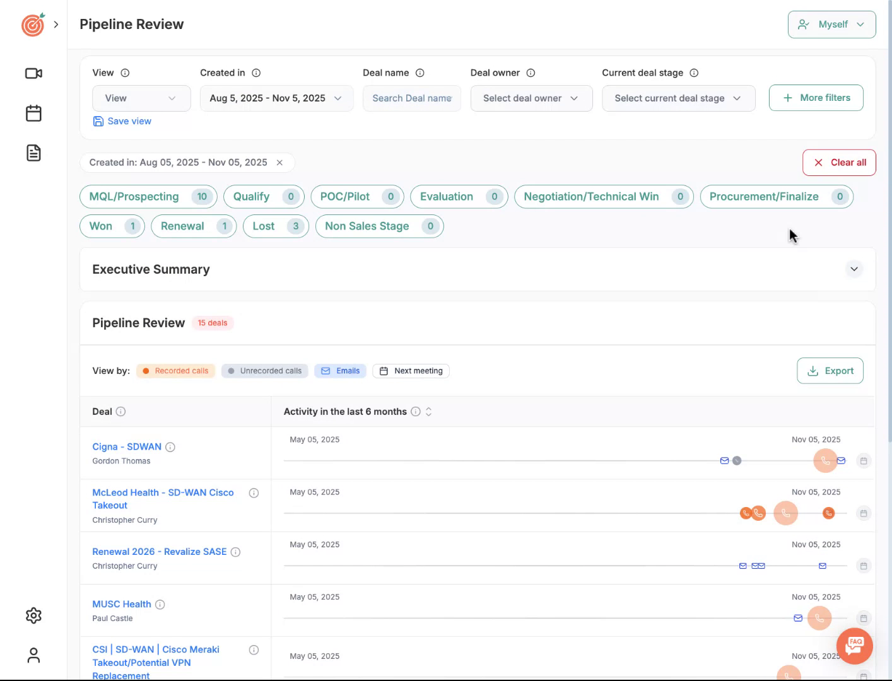
Task: Click the large call marker on McLeod Health timeline
Action: coord(785,513)
